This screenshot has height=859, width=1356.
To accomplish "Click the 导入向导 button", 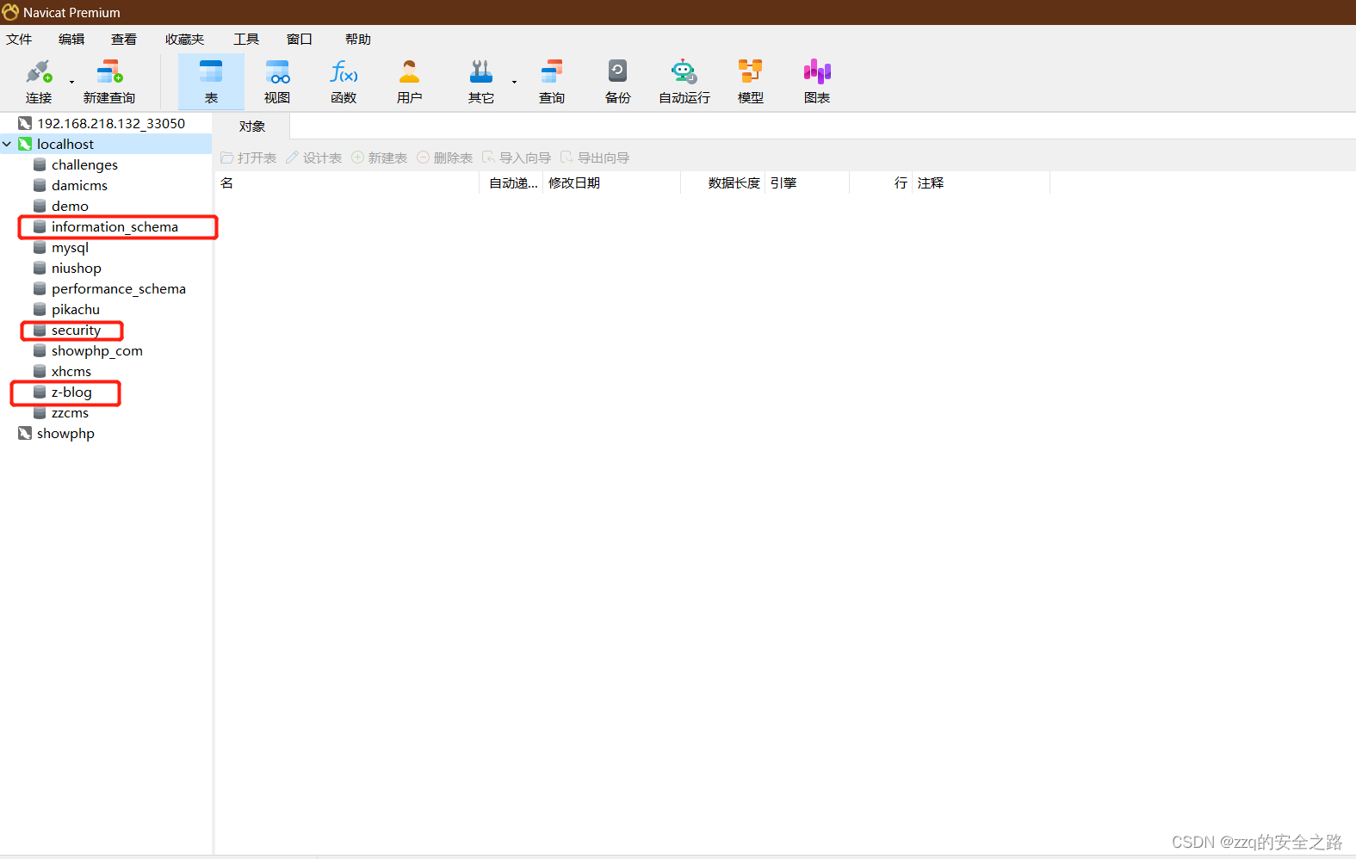I will click(x=517, y=158).
